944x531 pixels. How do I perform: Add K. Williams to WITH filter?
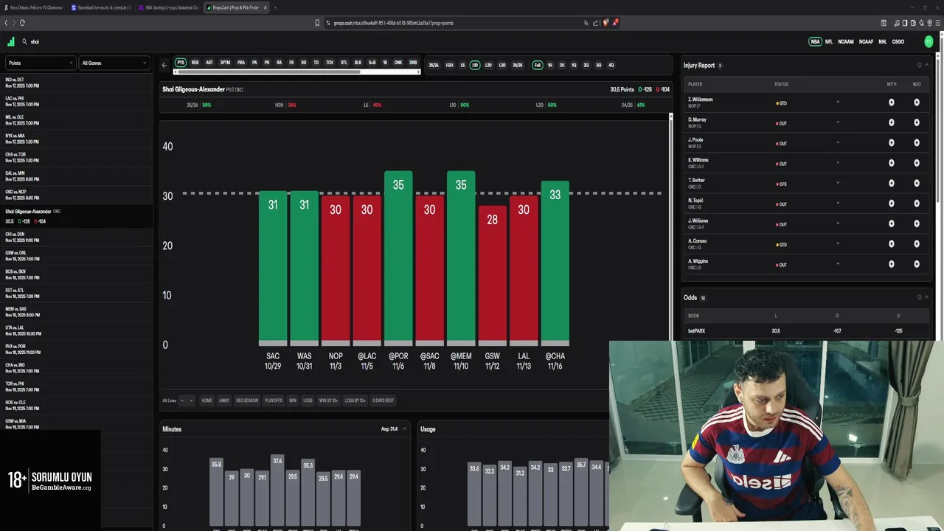pyautogui.click(x=892, y=163)
